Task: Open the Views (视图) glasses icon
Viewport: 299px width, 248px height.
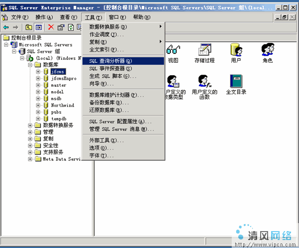Action: 173,50
